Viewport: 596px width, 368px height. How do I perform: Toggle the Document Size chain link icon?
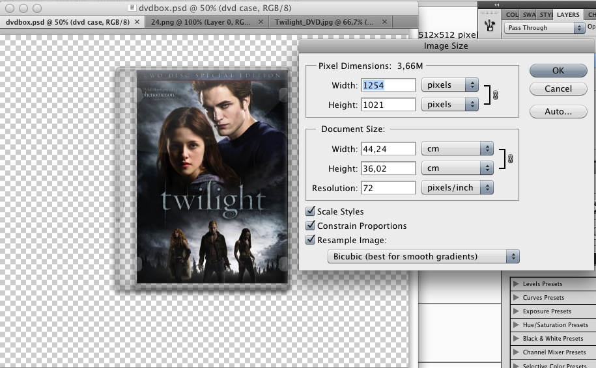[x=510, y=159]
